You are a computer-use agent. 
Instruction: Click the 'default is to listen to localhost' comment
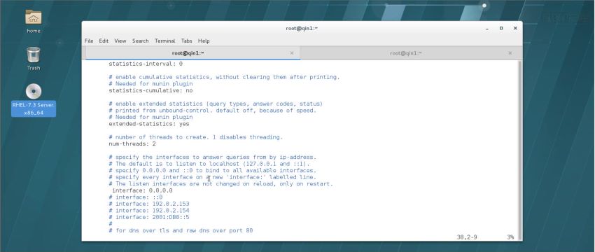209,164
